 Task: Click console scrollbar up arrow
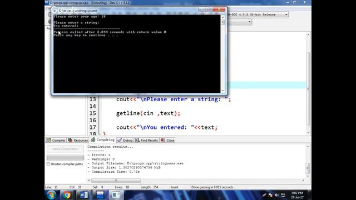click(x=222, y=17)
